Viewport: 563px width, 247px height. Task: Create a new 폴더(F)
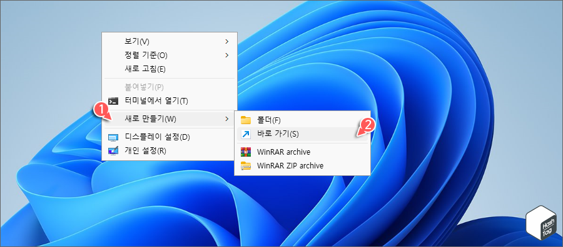[x=302, y=120]
